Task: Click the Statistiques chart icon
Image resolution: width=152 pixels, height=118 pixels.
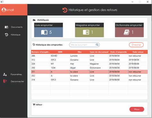Action: tap(34, 20)
